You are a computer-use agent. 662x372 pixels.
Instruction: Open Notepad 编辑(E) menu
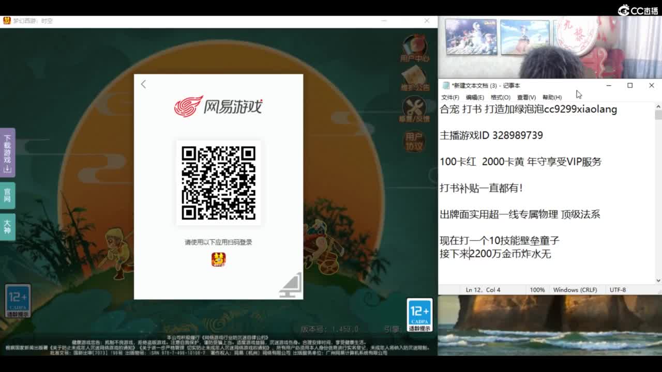click(x=475, y=97)
